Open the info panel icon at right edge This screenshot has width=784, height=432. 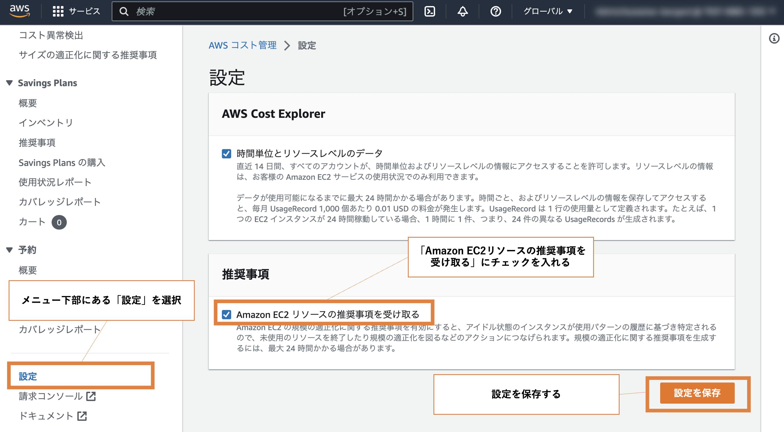click(x=774, y=39)
